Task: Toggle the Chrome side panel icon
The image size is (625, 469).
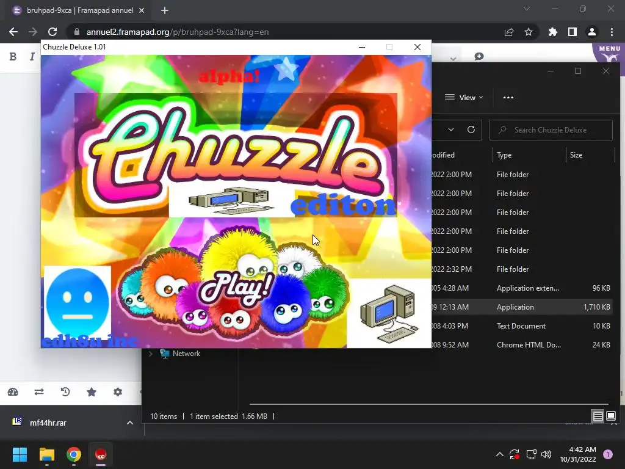Action: [x=573, y=32]
